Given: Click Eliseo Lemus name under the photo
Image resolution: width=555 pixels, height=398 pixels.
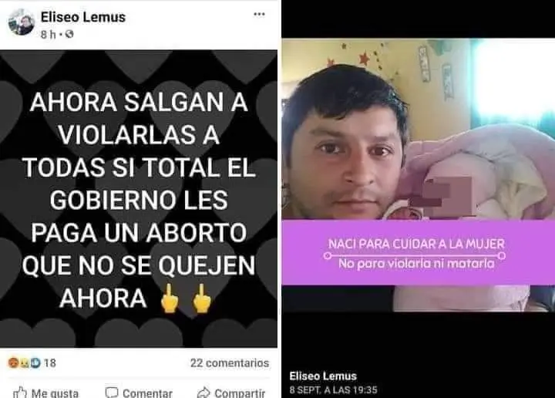Looking at the screenshot, I should 323,376.
